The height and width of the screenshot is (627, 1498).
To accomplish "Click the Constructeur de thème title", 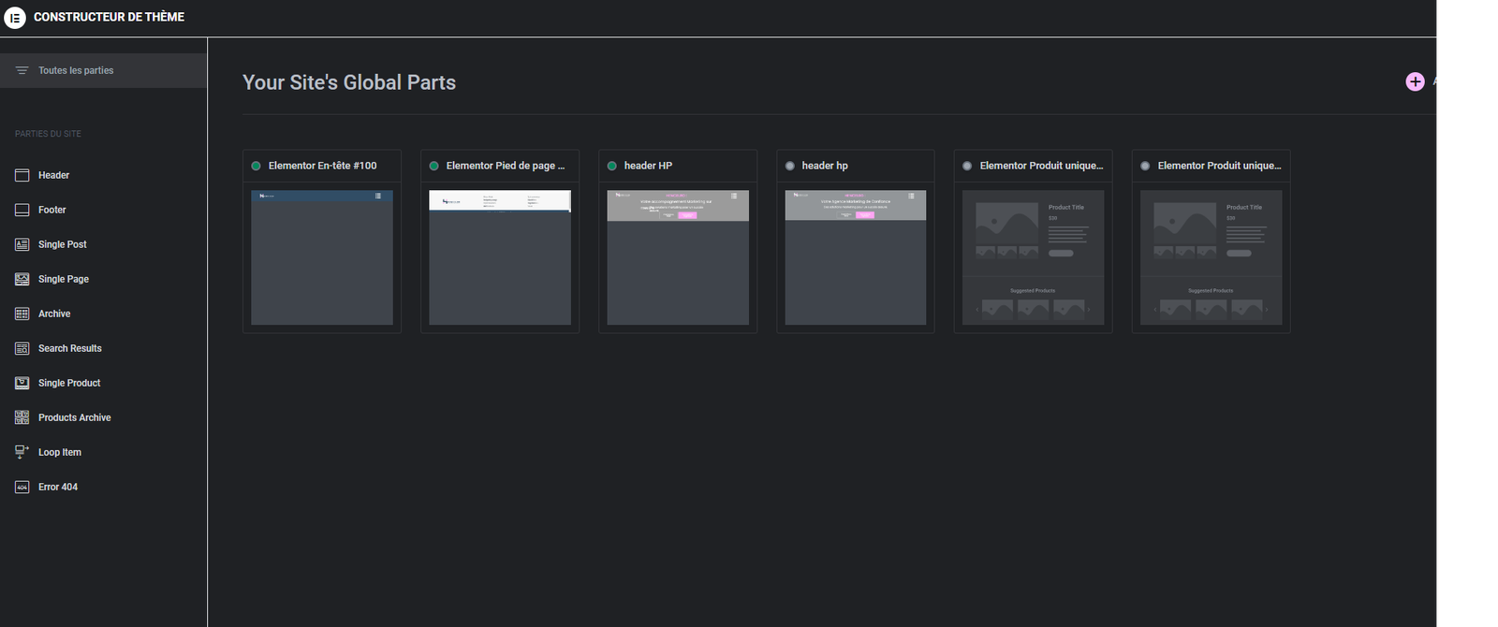I will [x=109, y=17].
